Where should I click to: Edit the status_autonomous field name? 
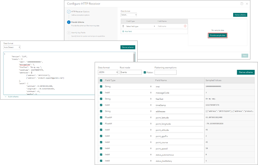click(x=179, y=155)
